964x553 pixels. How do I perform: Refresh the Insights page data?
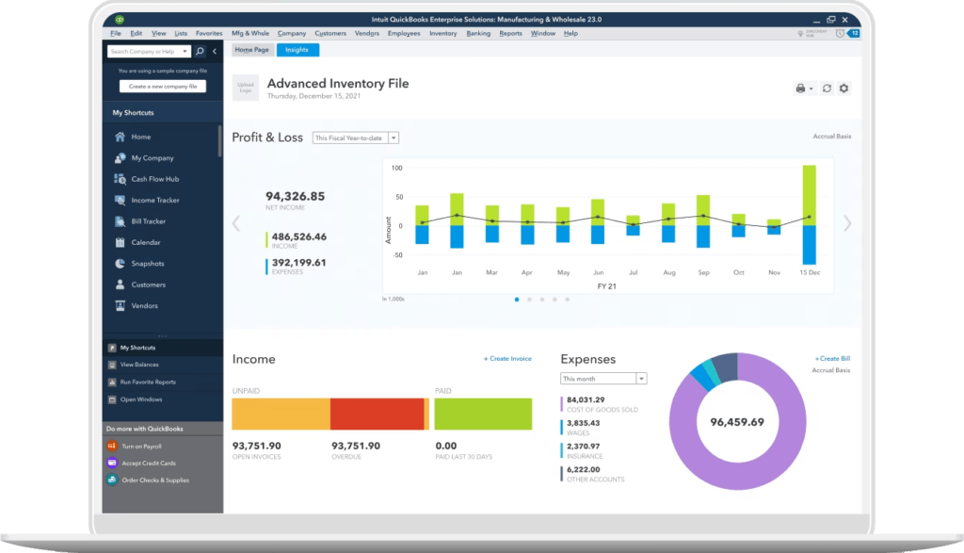[x=826, y=88]
